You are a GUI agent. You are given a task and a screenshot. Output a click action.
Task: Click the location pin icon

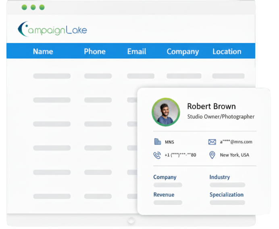point(212,155)
